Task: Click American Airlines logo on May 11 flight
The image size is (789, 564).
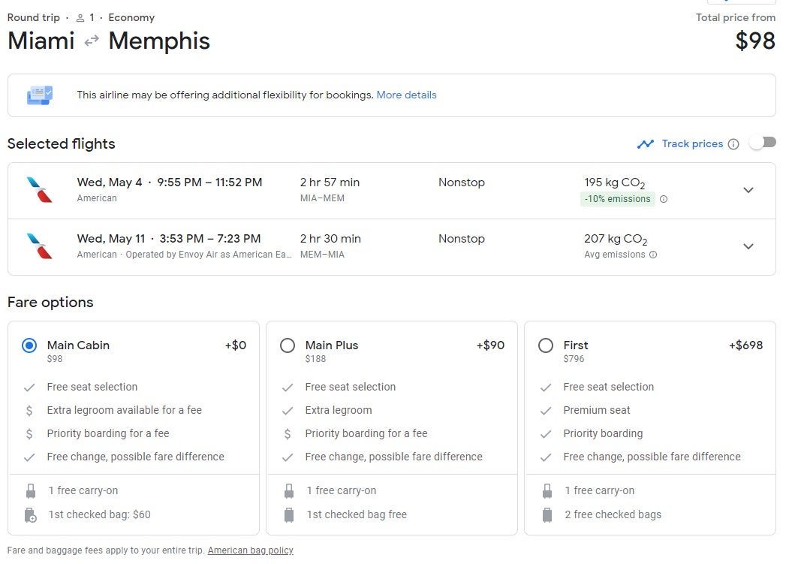Action: 39,246
